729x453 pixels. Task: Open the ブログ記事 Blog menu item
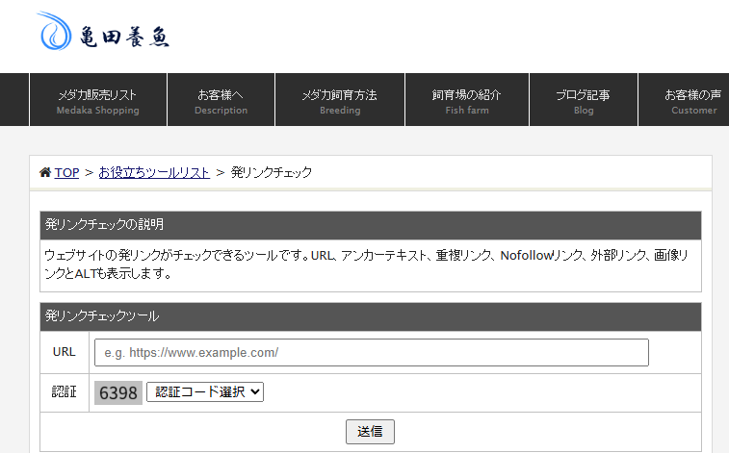pyautogui.click(x=583, y=100)
